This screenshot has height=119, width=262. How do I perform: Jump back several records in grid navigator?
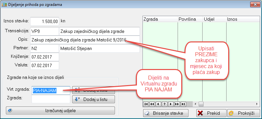pos(152,104)
